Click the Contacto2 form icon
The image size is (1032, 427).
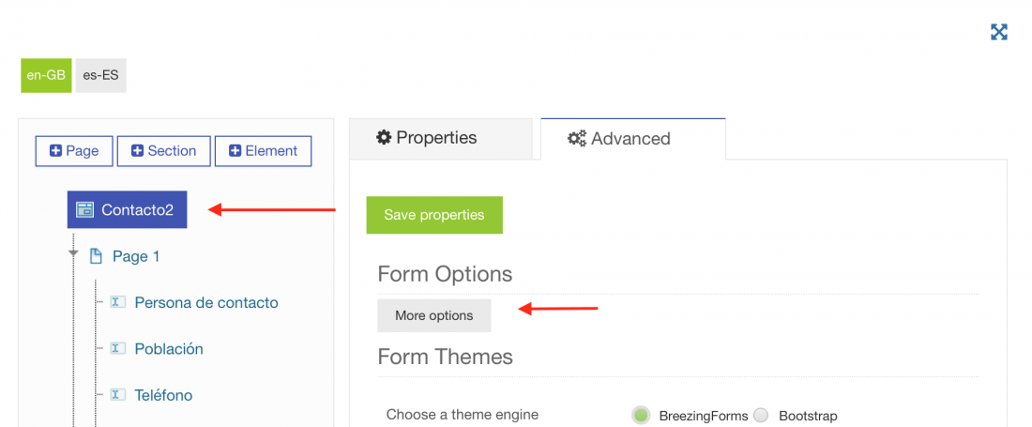point(84,210)
